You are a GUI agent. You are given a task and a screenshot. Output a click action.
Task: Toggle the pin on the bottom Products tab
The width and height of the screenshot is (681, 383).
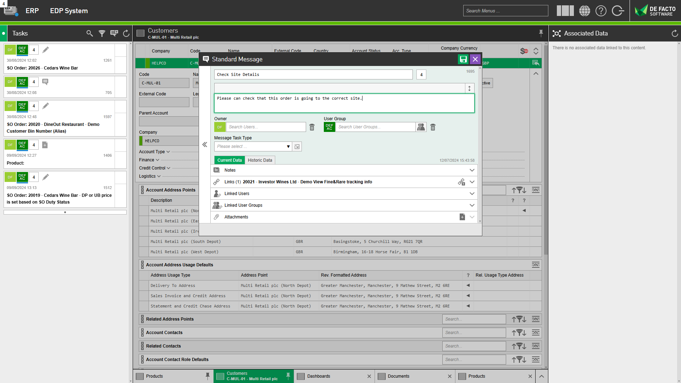[207, 376]
